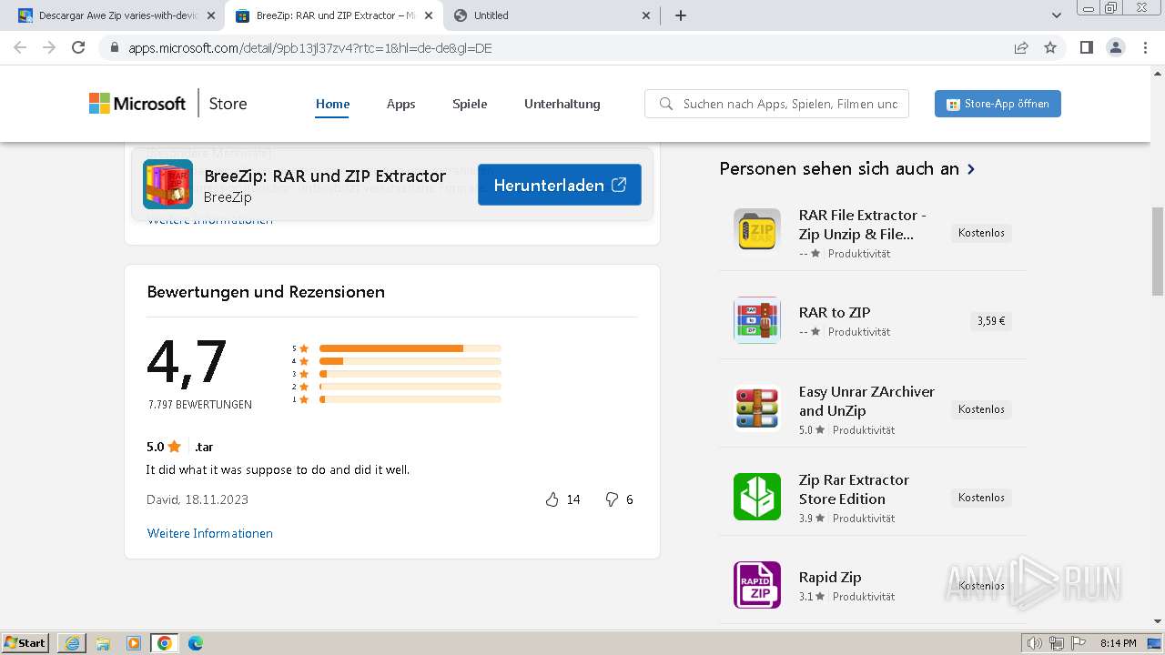Click the site lock icon in address bar
This screenshot has width=1165, height=655.
coord(115,48)
